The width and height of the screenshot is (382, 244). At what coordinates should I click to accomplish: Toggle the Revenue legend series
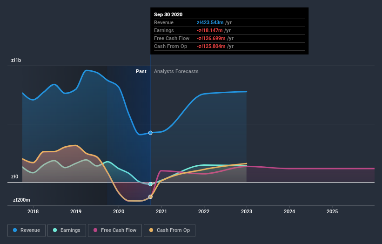pyautogui.click(x=27, y=230)
